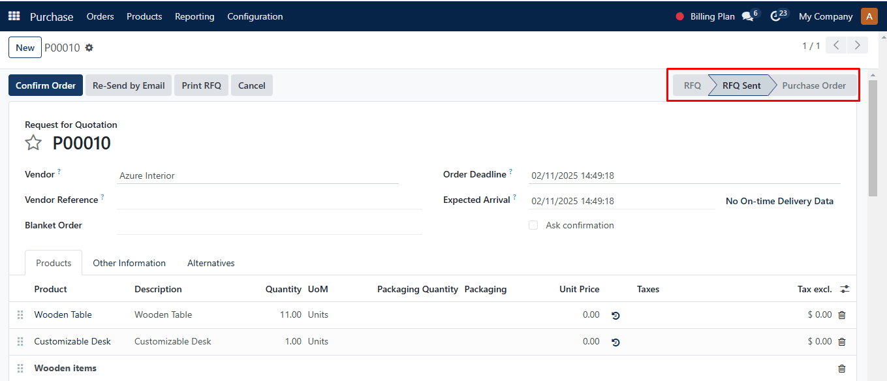Go to the next record arrow
887x381 pixels.
click(x=857, y=46)
